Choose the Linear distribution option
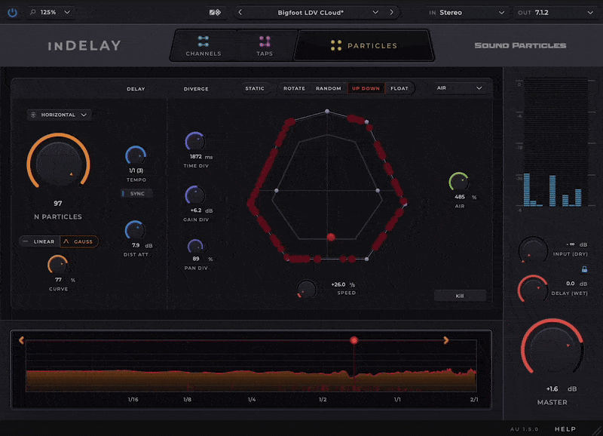Screen dimensions: 603x436 click(x=40, y=241)
